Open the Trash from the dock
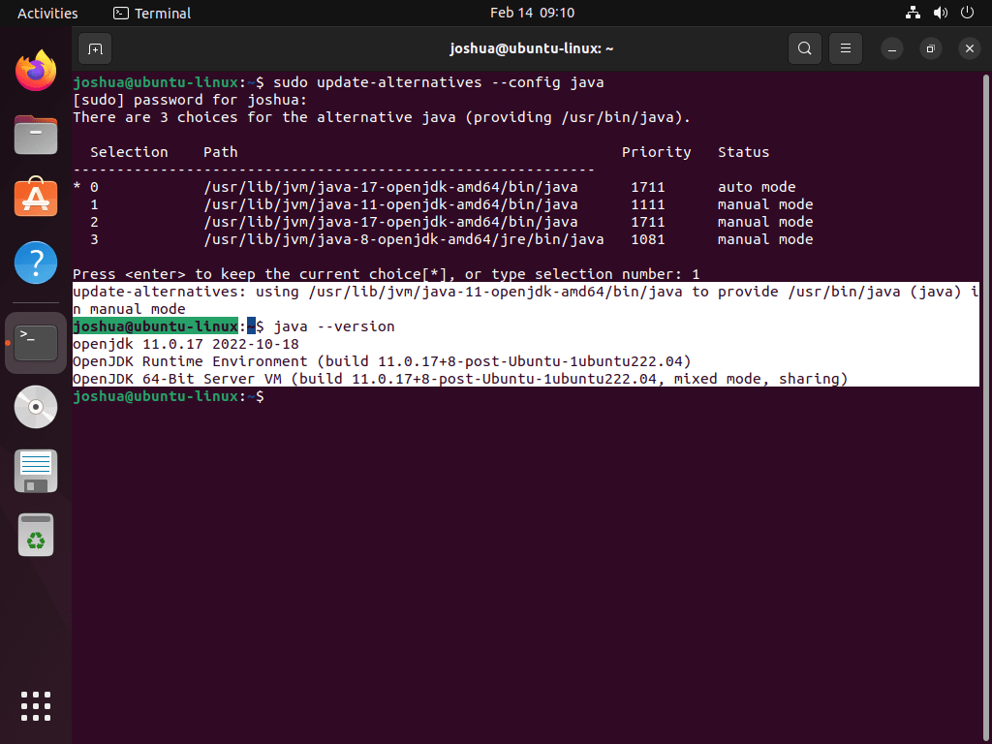The width and height of the screenshot is (992, 744). pyautogui.click(x=35, y=534)
